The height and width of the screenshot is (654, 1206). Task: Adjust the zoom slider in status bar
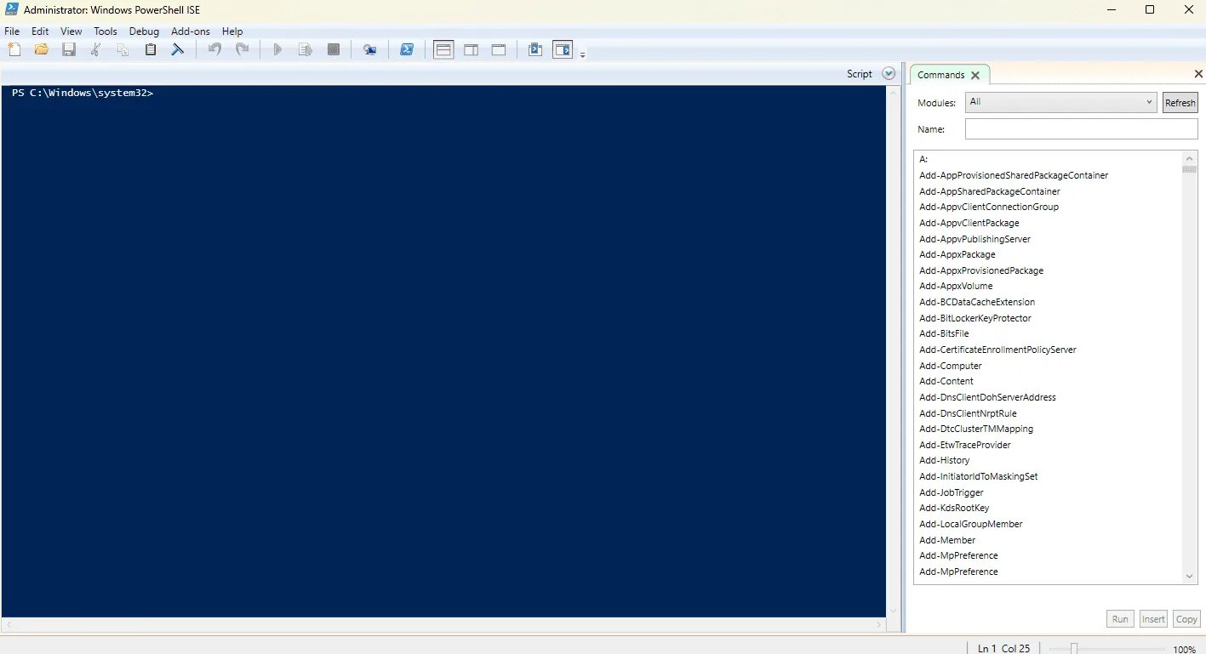click(x=1073, y=649)
